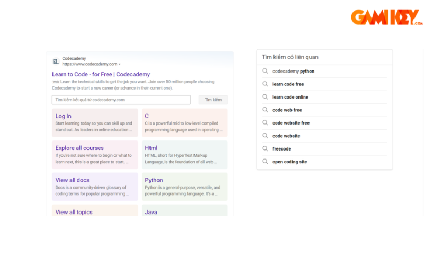Viewport: 424px width, 265px height.
Task: Click the codecademy.com site search field
Action: coord(121,100)
